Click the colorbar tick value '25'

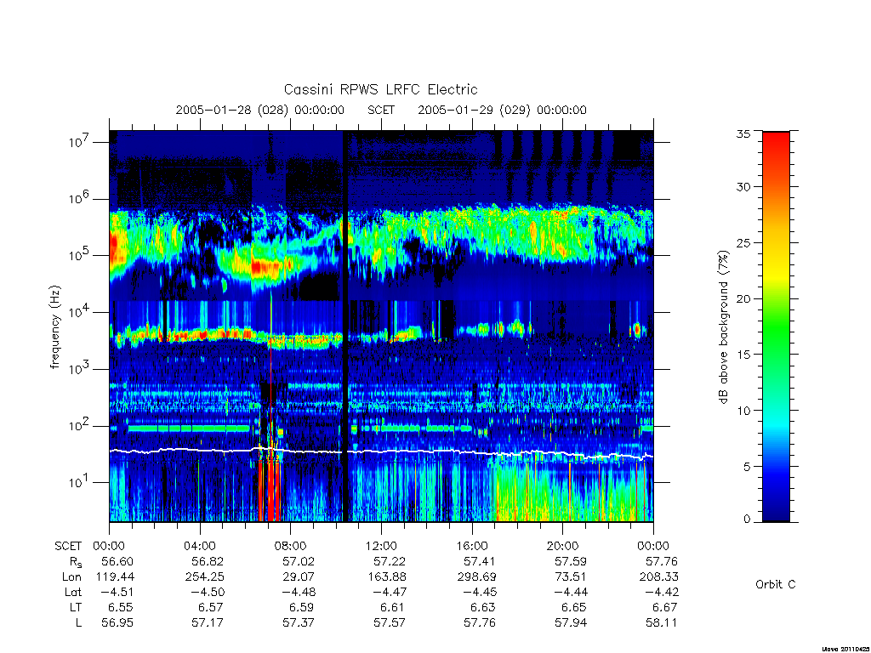(743, 242)
